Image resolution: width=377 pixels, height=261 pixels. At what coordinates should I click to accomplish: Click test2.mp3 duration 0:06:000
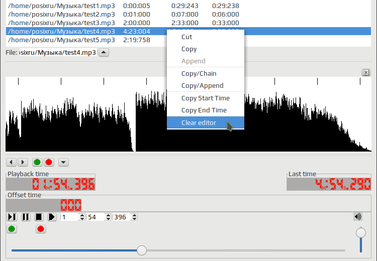(x=226, y=15)
